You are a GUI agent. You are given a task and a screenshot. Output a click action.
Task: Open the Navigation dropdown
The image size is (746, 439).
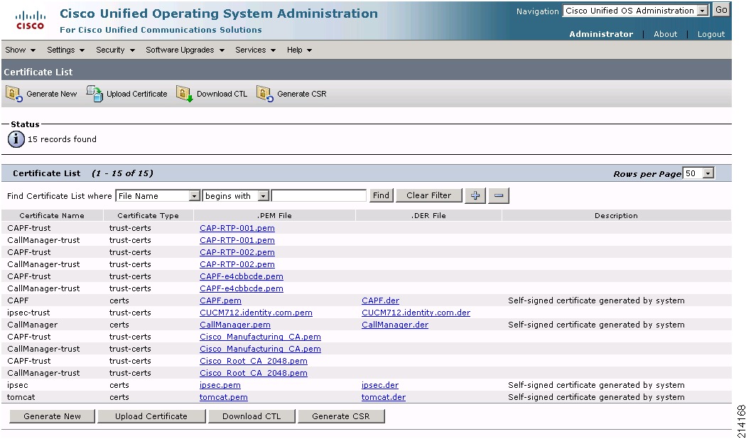point(636,11)
